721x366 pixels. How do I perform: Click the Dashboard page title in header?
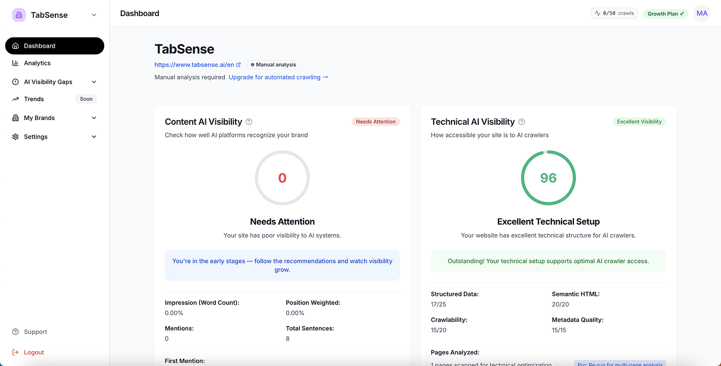point(140,13)
